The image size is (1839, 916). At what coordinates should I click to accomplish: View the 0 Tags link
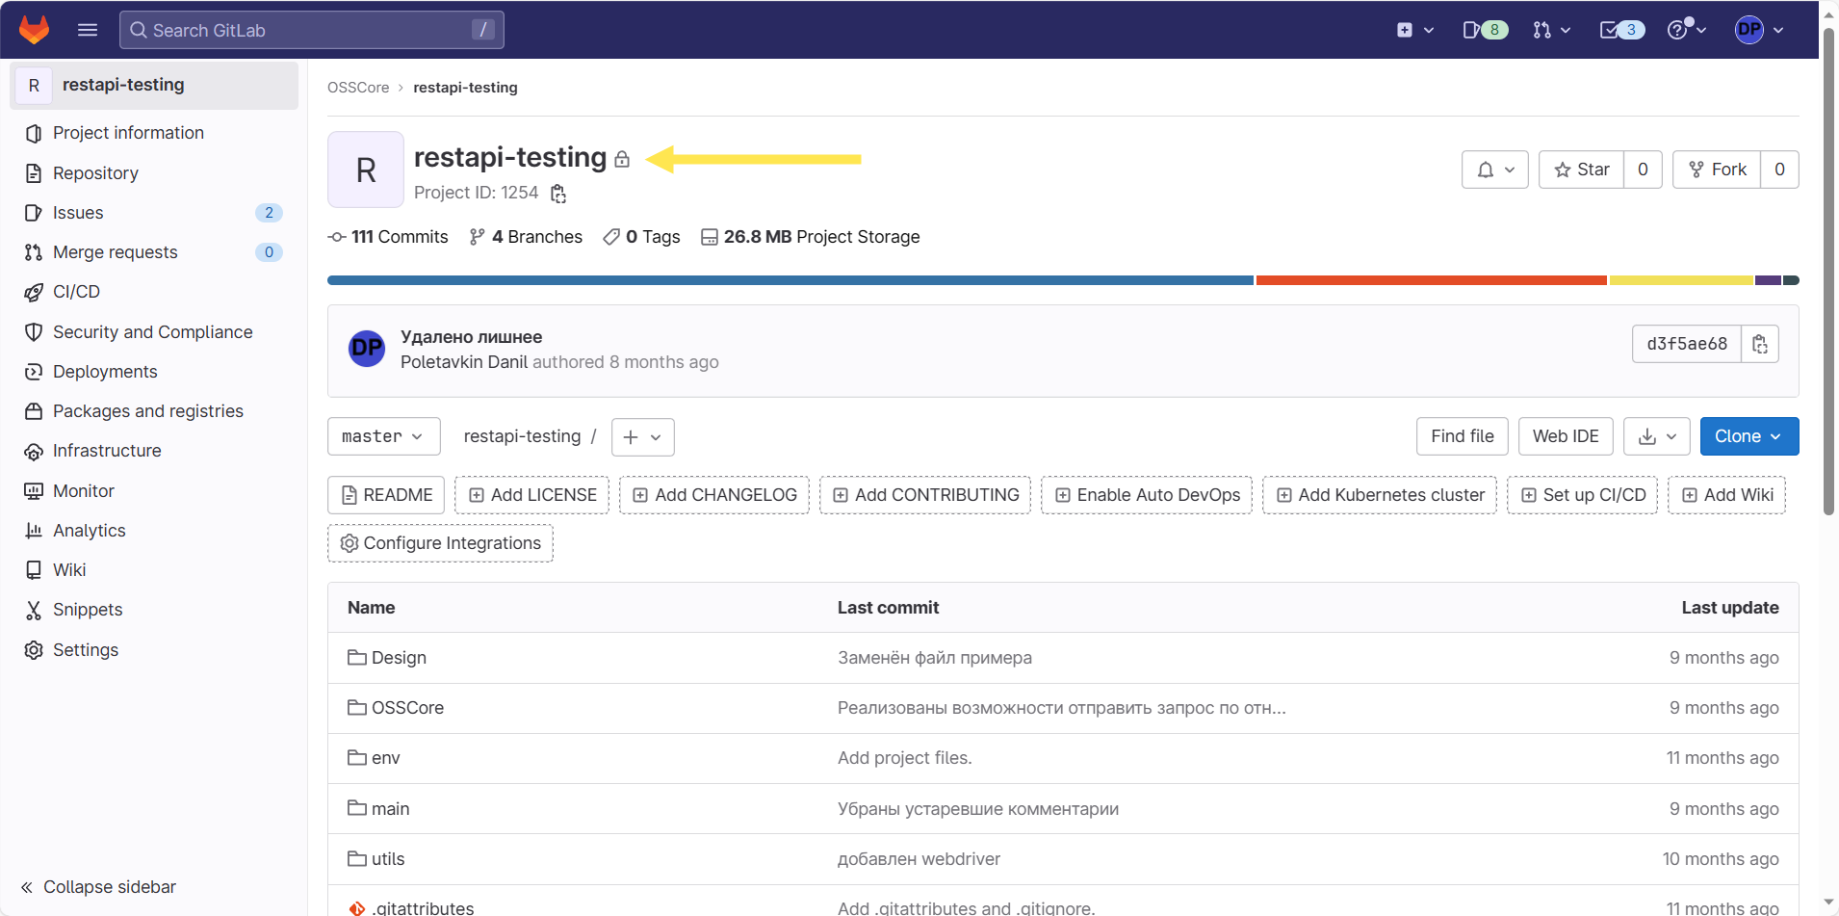(641, 237)
